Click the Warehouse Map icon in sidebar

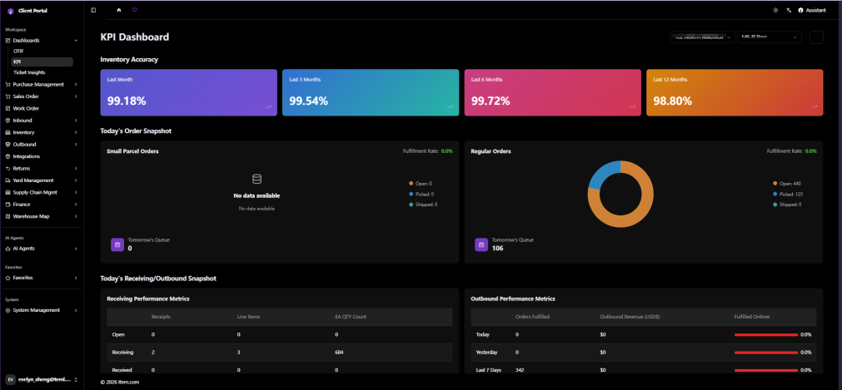pyautogui.click(x=8, y=216)
